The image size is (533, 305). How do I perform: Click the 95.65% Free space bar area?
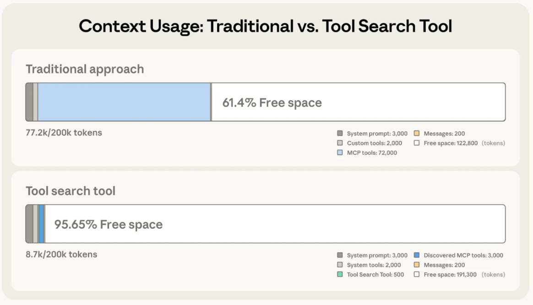pos(275,224)
